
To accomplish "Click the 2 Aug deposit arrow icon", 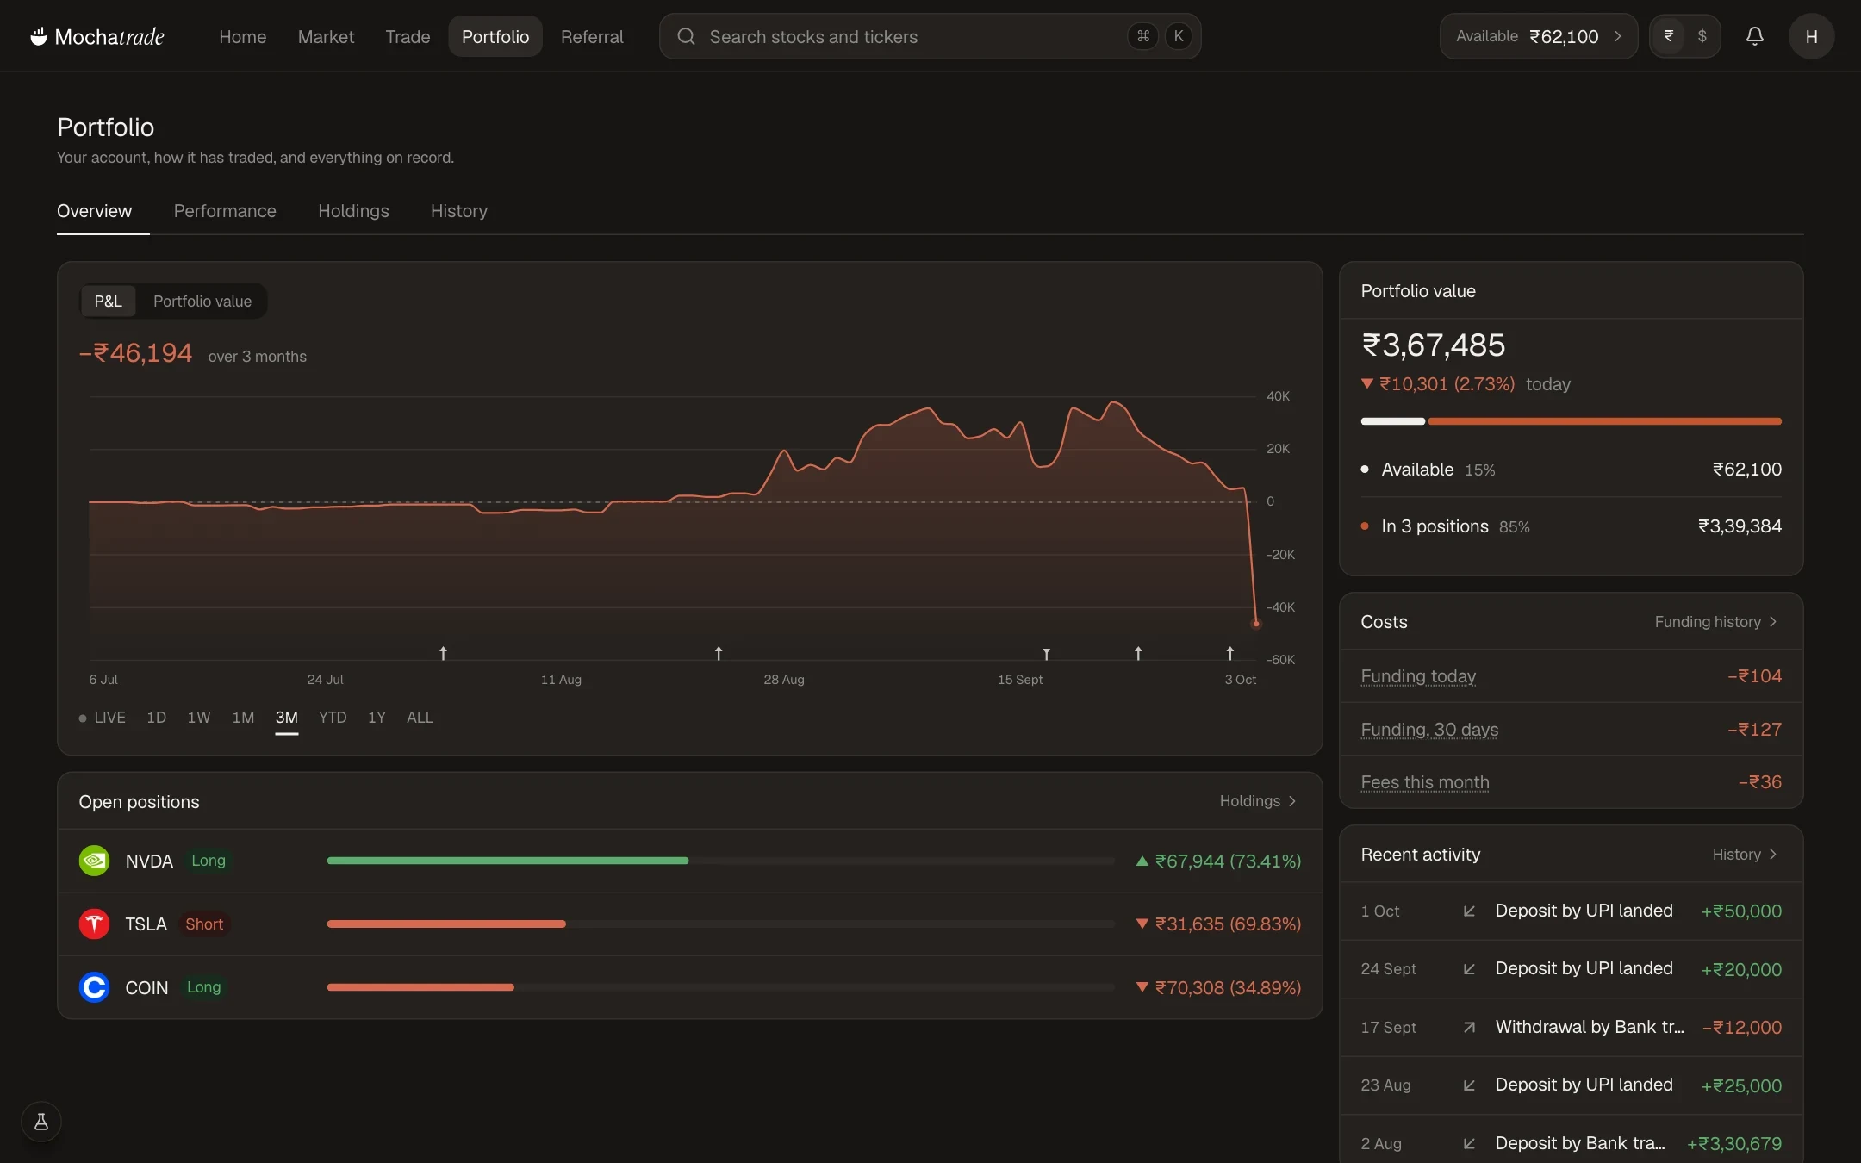I will pyautogui.click(x=1469, y=1143).
